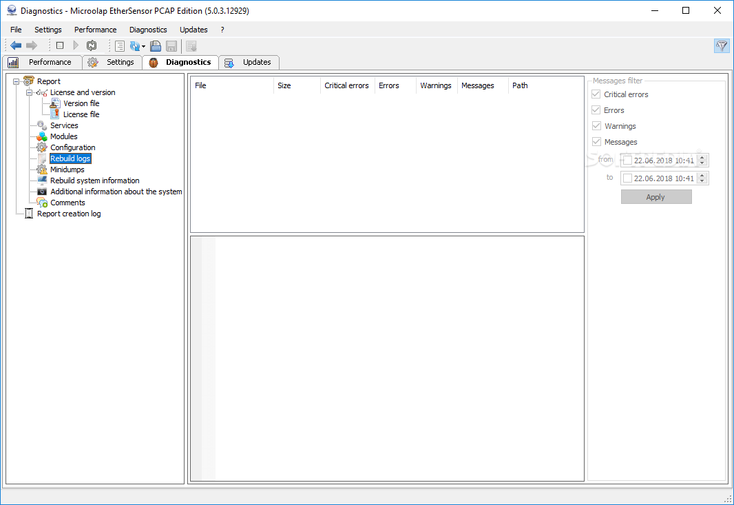
Task: Click the 'to' date field value
Action: point(664,178)
